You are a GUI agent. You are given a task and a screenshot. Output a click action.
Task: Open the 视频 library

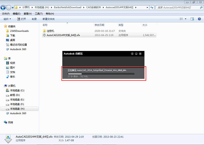11,63
